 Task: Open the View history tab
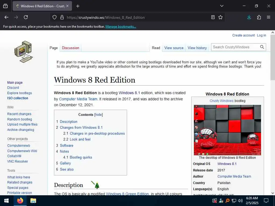(197, 48)
